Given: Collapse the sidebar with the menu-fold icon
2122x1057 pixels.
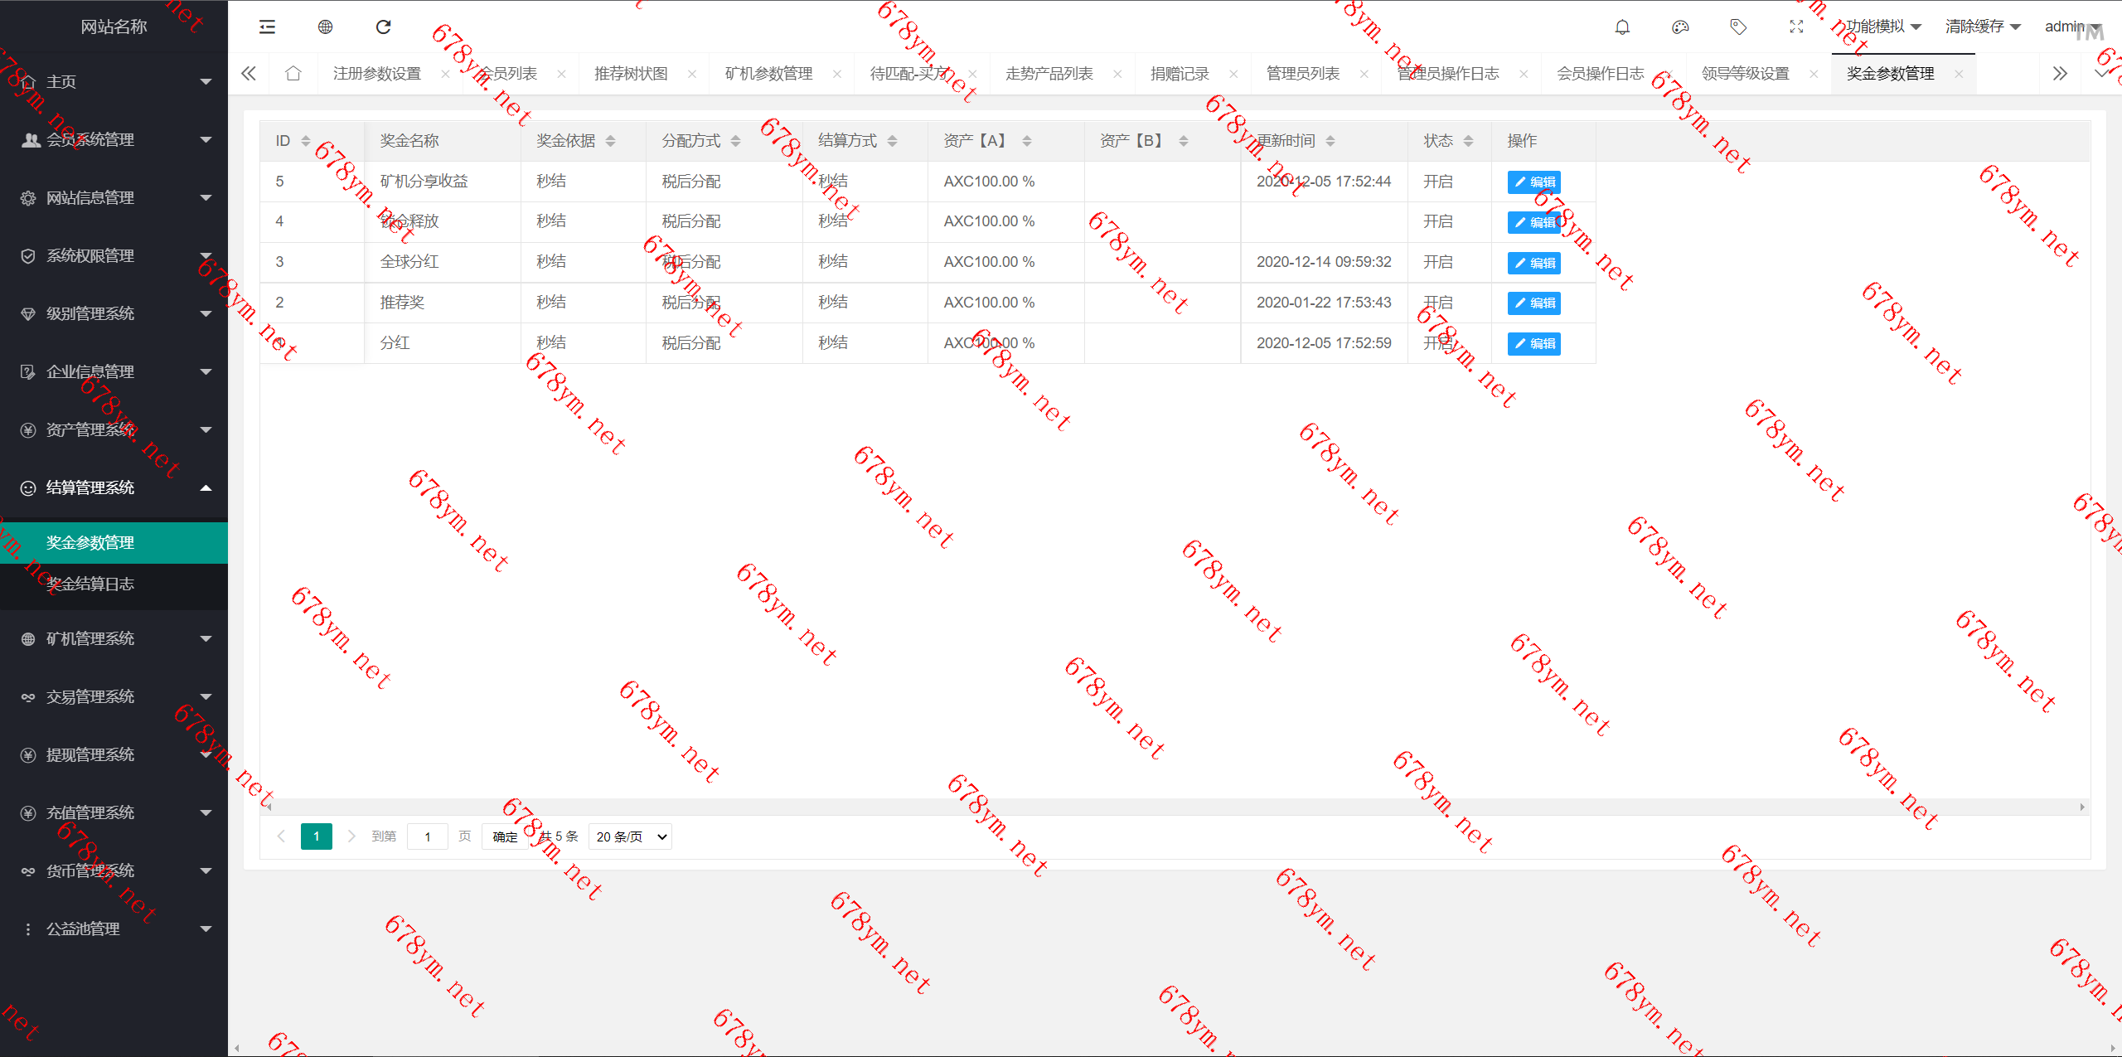Looking at the screenshot, I should (267, 27).
